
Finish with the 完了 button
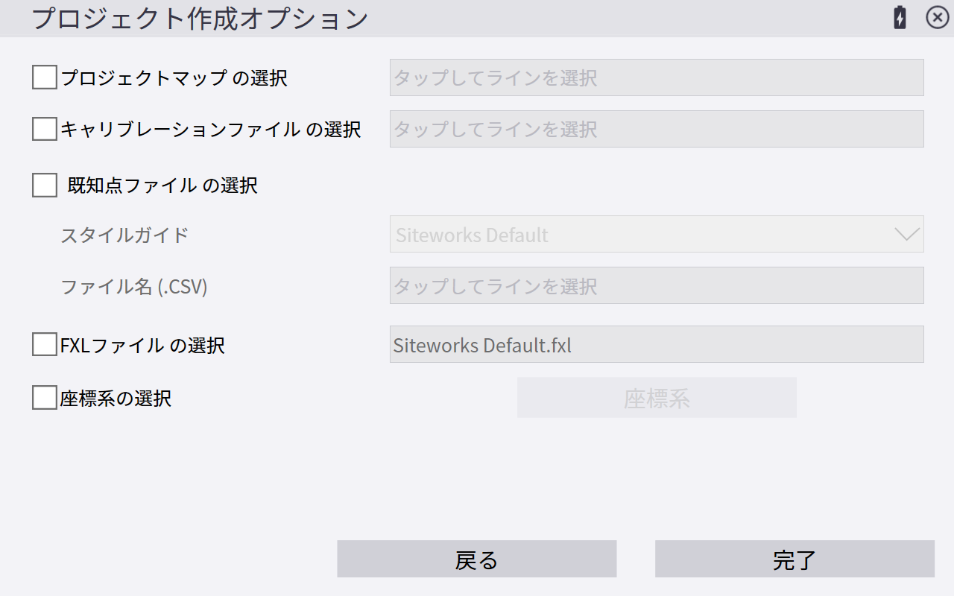point(795,559)
